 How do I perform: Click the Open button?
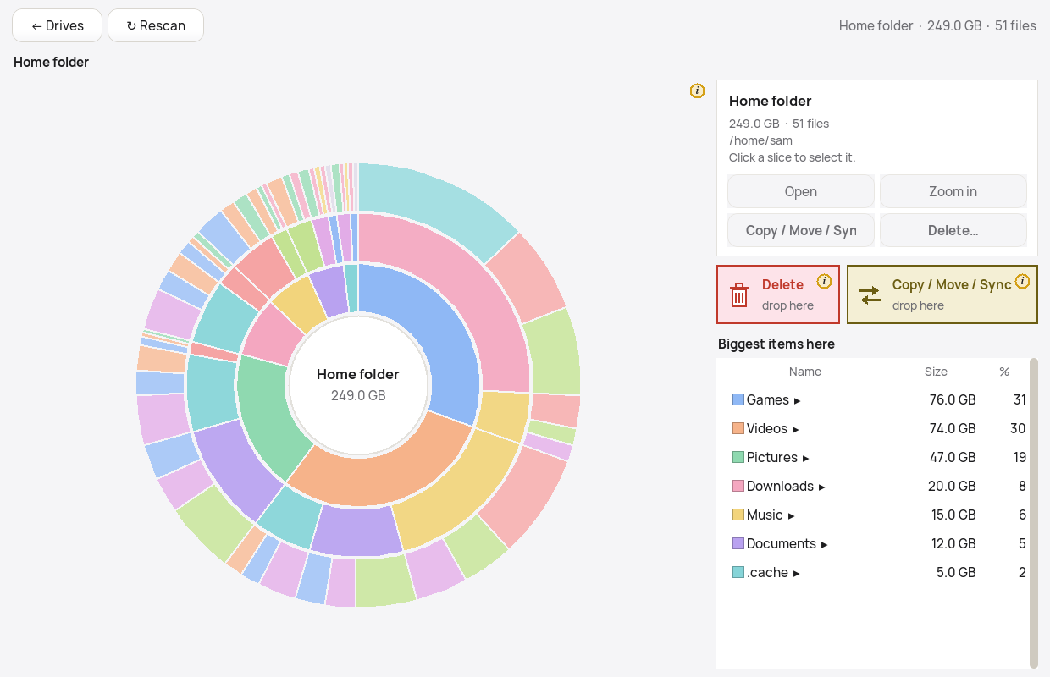pos(801,191)
